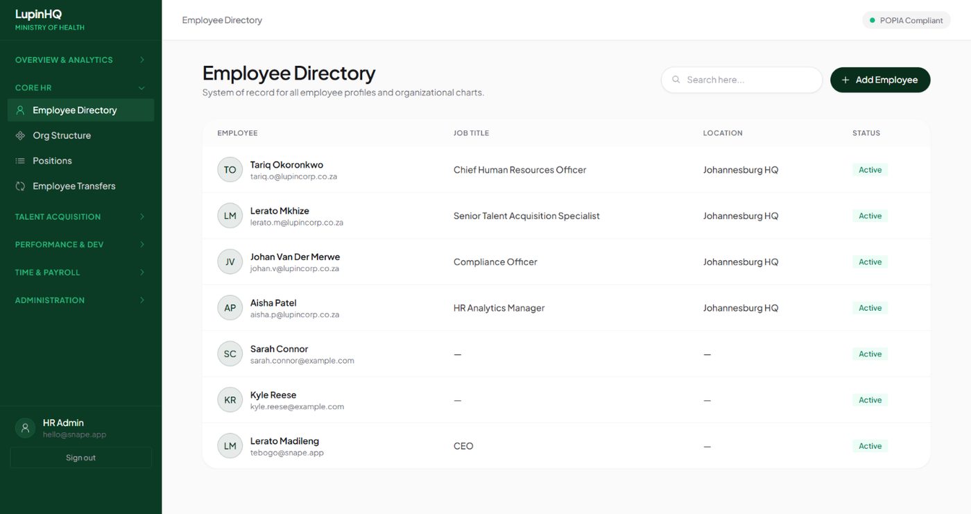Click CEO job title
Image resolution: width=971 pixels, height=514 pixels.
click(x=463, y=446)
